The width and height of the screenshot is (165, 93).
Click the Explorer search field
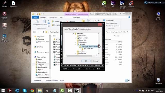(x=117, y=32)
